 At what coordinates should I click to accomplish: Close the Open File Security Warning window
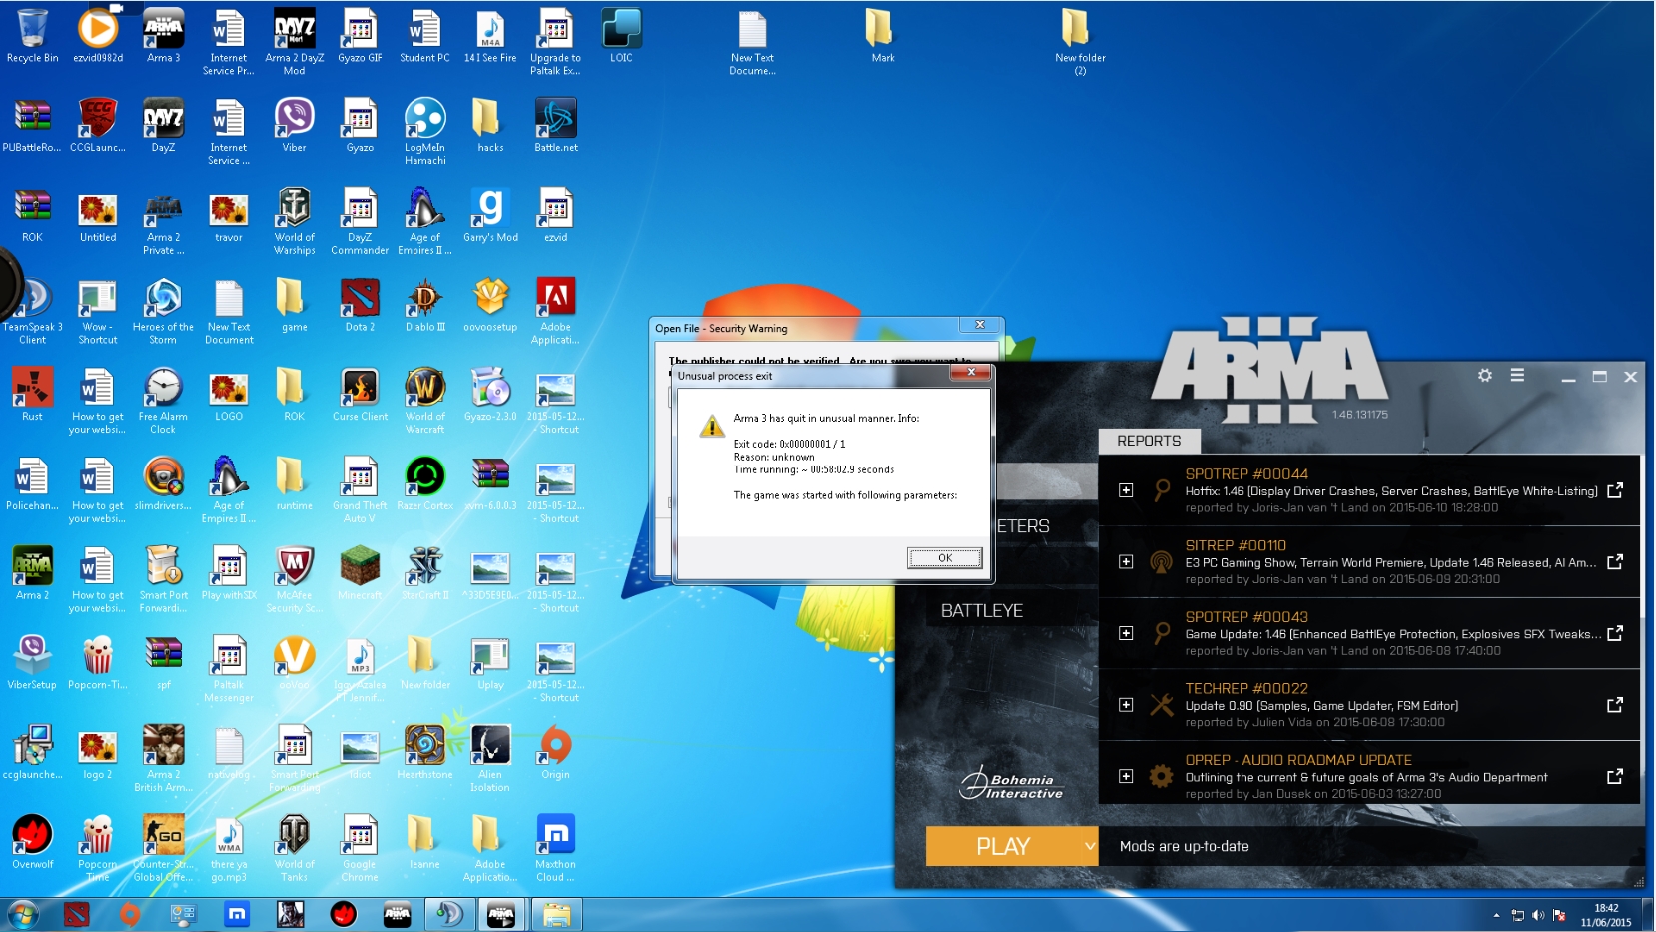coord(980,325)
